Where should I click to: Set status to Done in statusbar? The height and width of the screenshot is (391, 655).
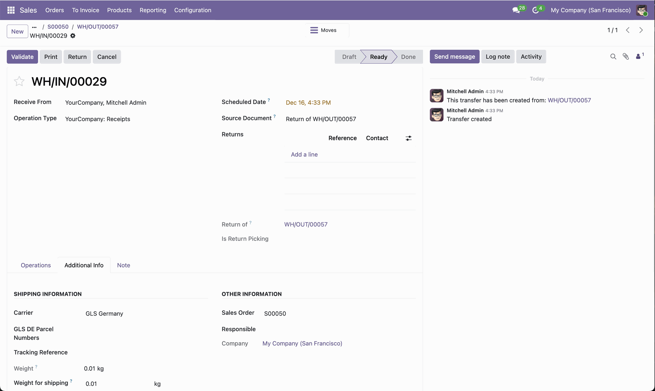tap(408, 57)
